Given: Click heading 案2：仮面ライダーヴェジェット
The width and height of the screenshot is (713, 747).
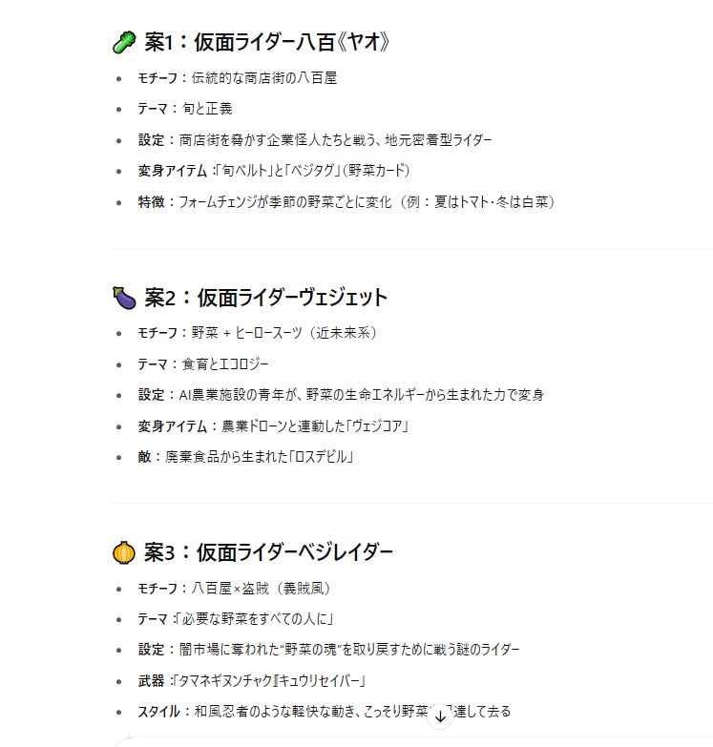Looking at the screenshot, I should [266, 298].
